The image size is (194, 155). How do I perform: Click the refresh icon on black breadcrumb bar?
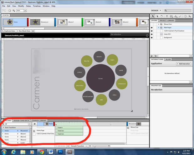coord(147,36)
